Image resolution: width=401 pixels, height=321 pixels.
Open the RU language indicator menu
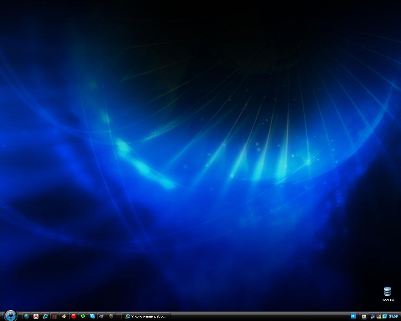coord(353,316)
